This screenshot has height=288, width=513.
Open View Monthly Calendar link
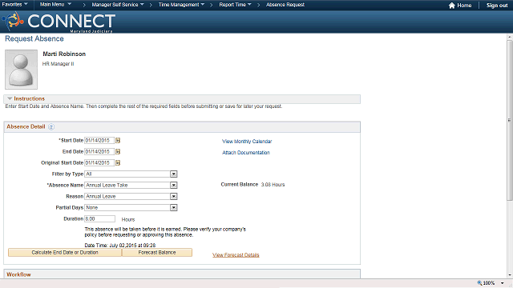point(247,142)
